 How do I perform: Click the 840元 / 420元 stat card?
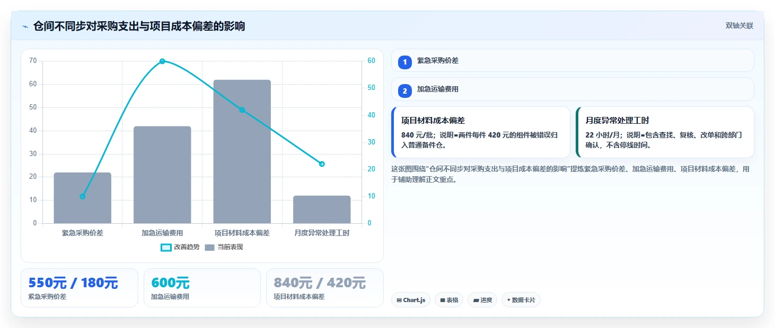click(324, 288)
